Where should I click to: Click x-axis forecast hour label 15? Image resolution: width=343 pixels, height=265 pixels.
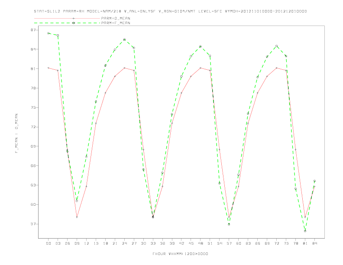pos(96,243)
